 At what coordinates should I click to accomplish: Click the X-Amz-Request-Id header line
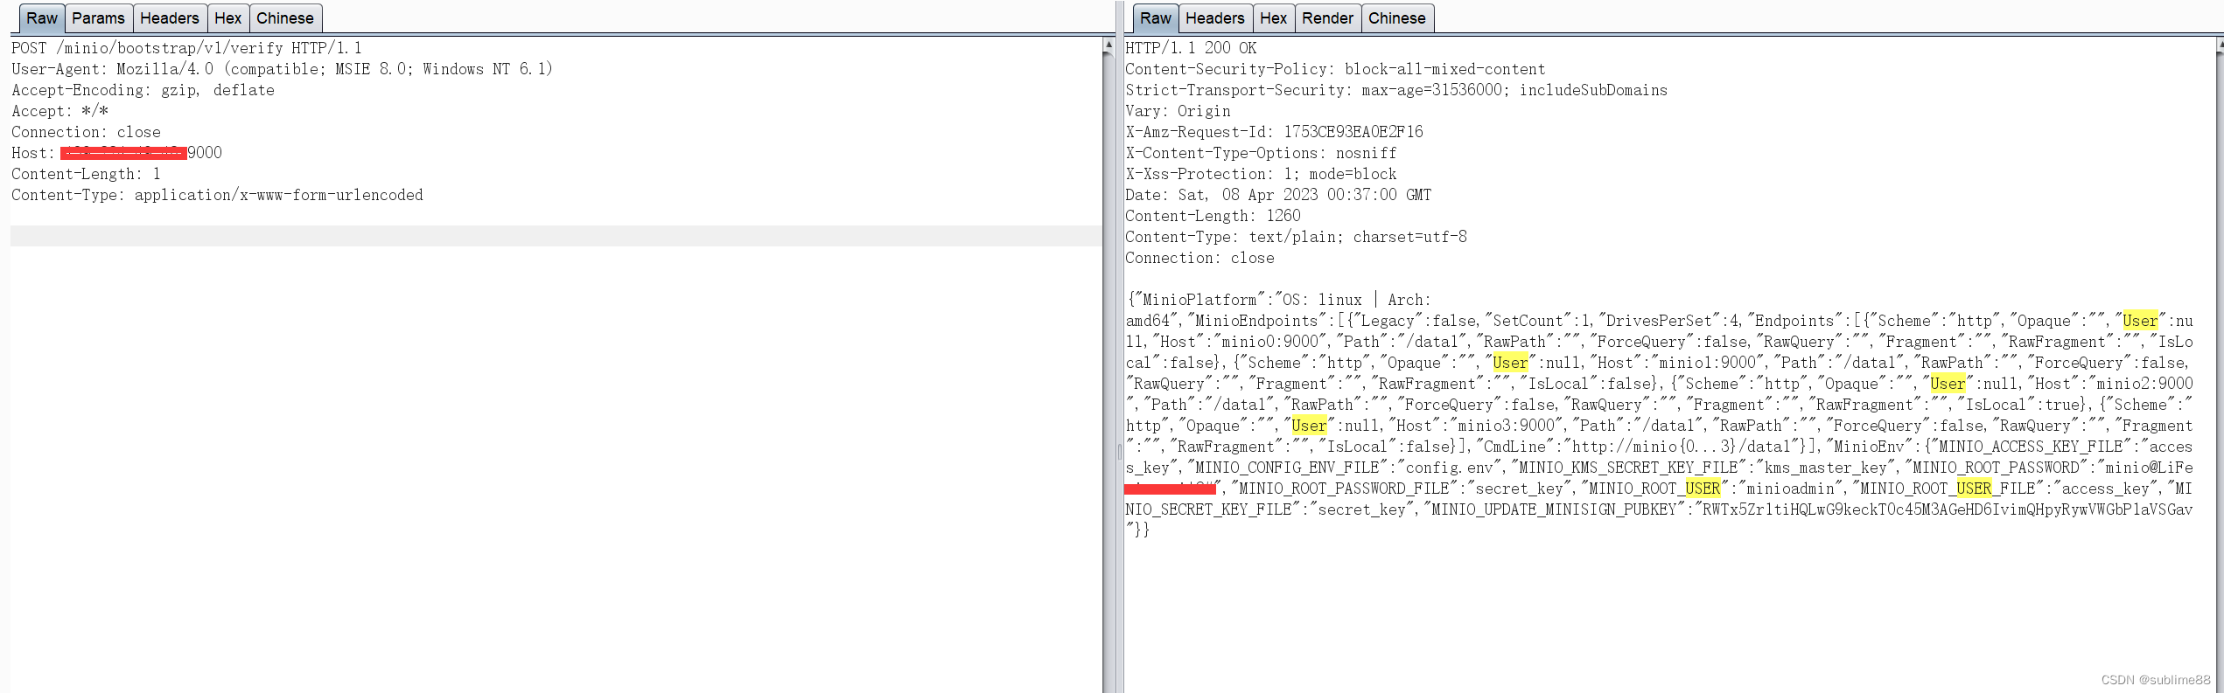pos(1274,132)
